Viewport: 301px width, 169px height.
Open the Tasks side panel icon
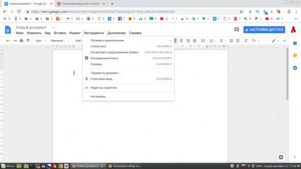coord(295,68)
